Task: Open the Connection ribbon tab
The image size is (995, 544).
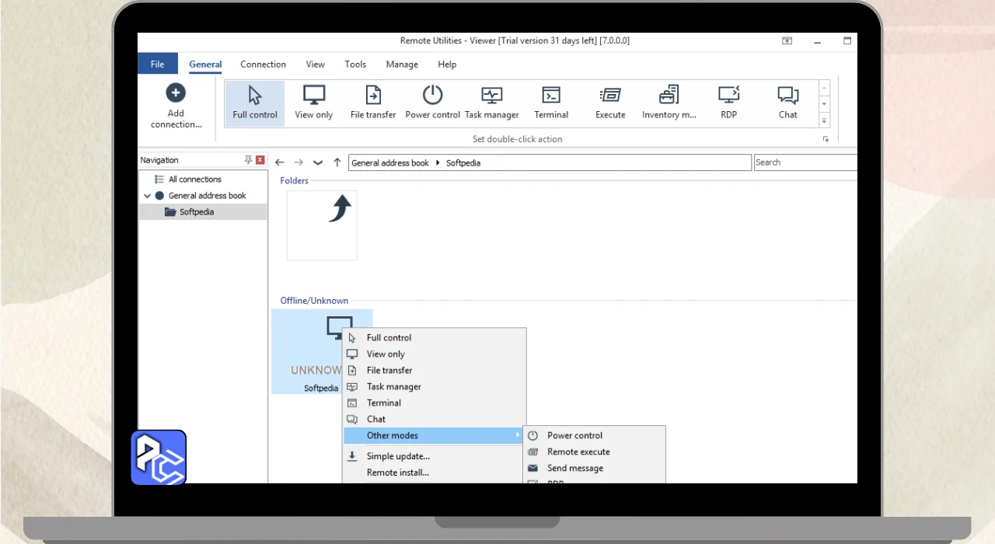Action: click(263, 65)
